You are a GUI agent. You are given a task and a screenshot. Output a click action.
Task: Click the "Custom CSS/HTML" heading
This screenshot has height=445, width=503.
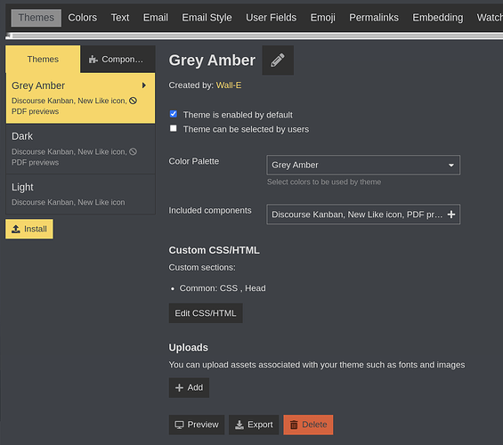click(214, 250)
